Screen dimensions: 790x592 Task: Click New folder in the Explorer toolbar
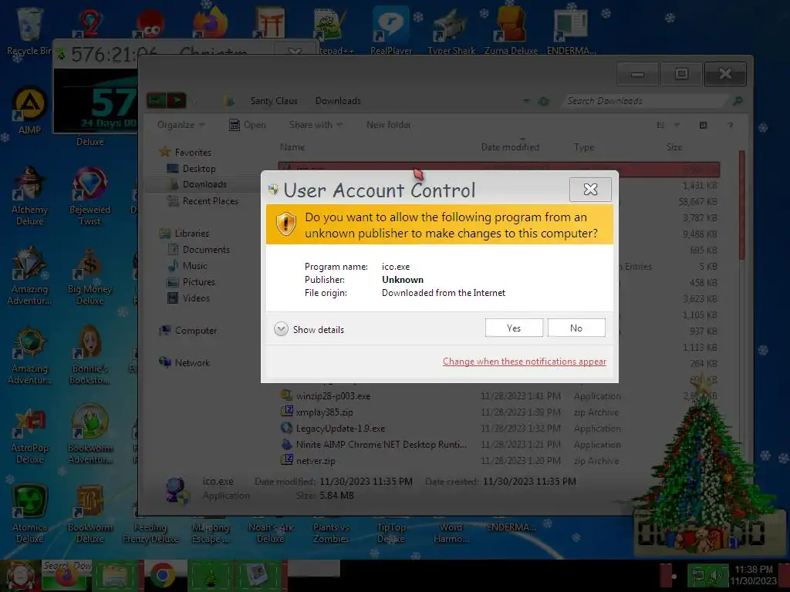[x=389, y=124]
